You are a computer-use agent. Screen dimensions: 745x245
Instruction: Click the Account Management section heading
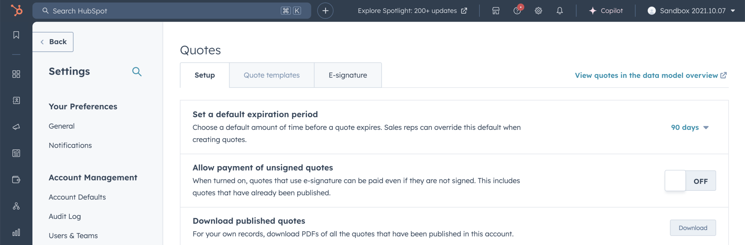(93, 178)
